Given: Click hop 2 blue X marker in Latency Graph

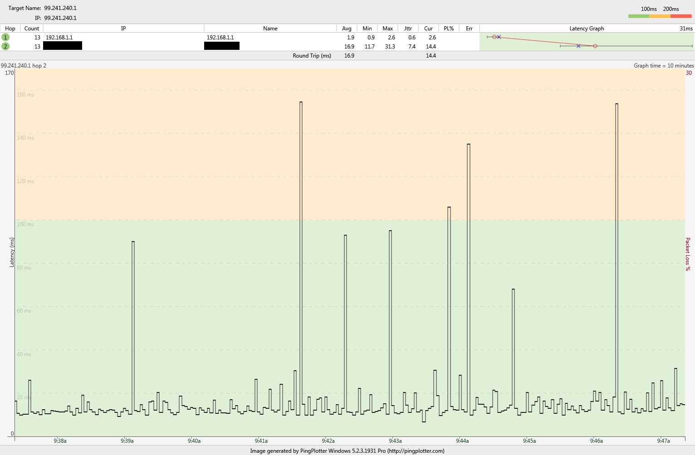Looking at the screenshot, I should click(578, 46).
